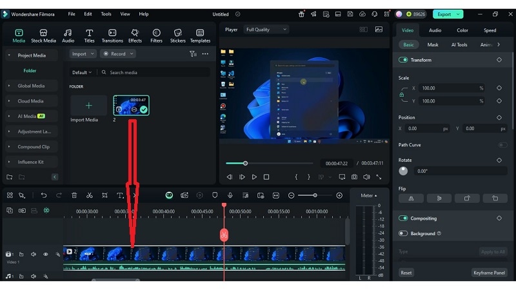This screenshot has height=290, width=516.
Task: Zoom out timeline with minus icon
Action: pyautogui.click(x=292, y=196)
